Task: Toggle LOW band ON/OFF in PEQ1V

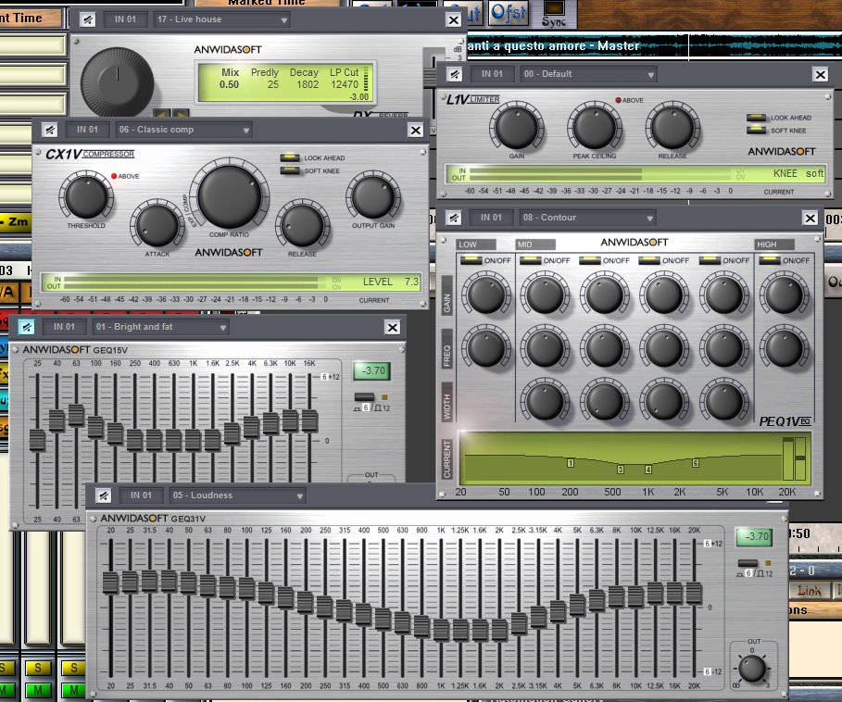Action: pyautogui.click(x=471, y=260)
